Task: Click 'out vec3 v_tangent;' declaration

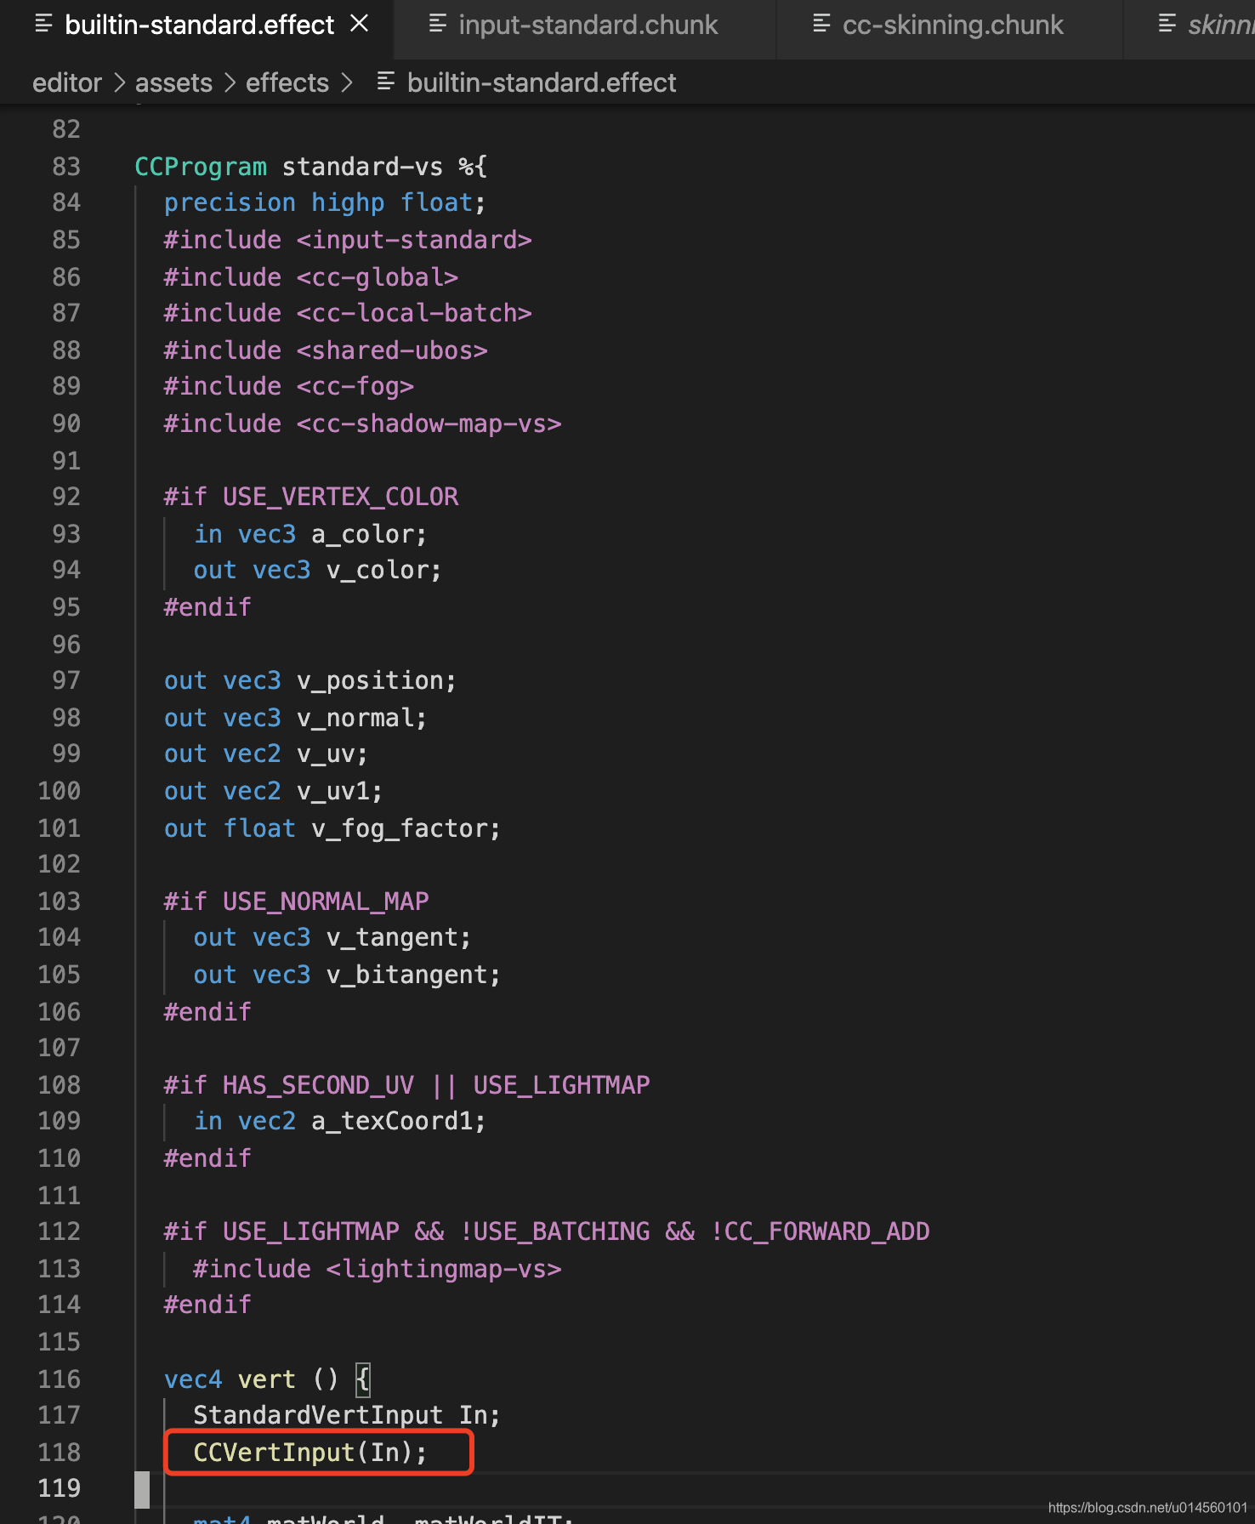Action: tap(332, 937)
